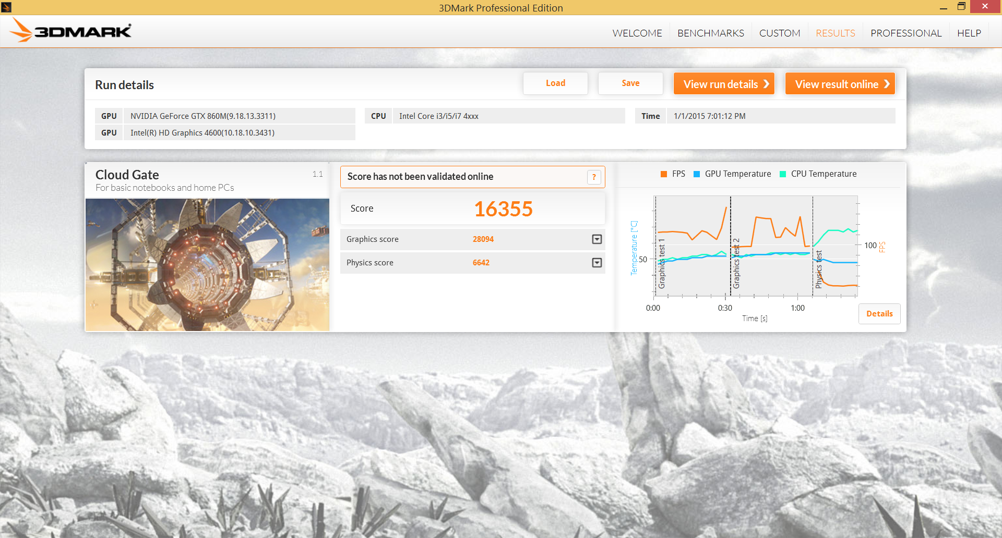1002x538 pixels.
Task: Click View run details button
Action: (724, 84)
